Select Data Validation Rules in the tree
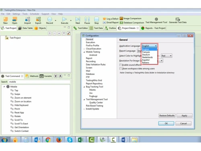The image size is (201, 151). [x=96, y=64]
